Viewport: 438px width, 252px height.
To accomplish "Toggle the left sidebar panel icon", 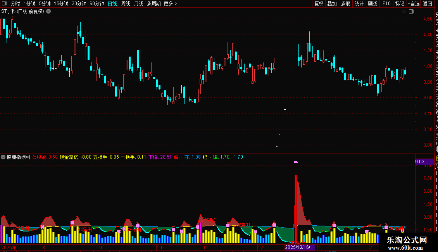I will 4,3.
